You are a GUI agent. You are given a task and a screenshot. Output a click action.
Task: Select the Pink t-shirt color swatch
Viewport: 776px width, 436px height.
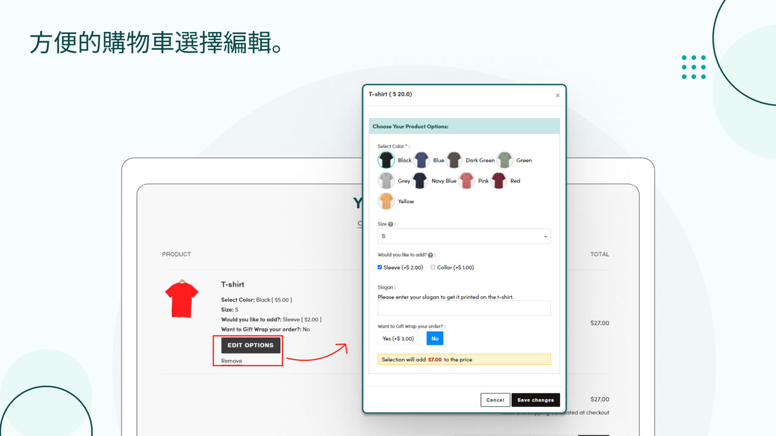466,180
